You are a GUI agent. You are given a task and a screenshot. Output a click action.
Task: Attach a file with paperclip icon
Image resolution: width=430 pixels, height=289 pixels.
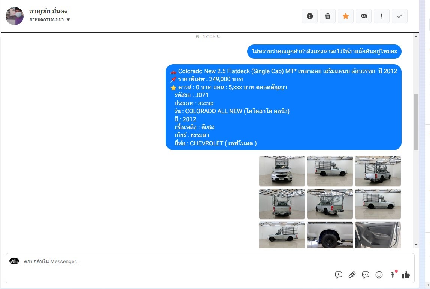point(352,275)
